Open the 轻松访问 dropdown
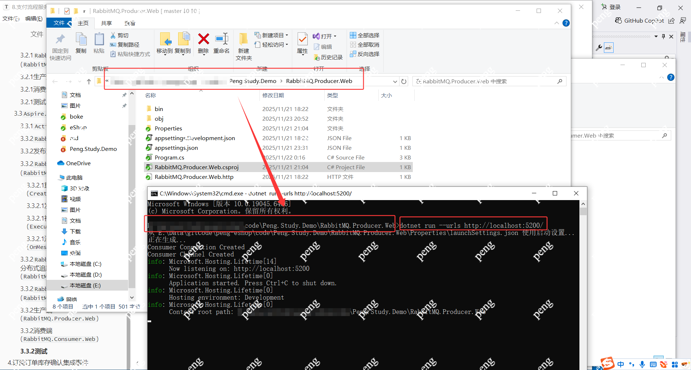Image resolution: width=691 pixels, height=370 pixels. coord(272,45)
